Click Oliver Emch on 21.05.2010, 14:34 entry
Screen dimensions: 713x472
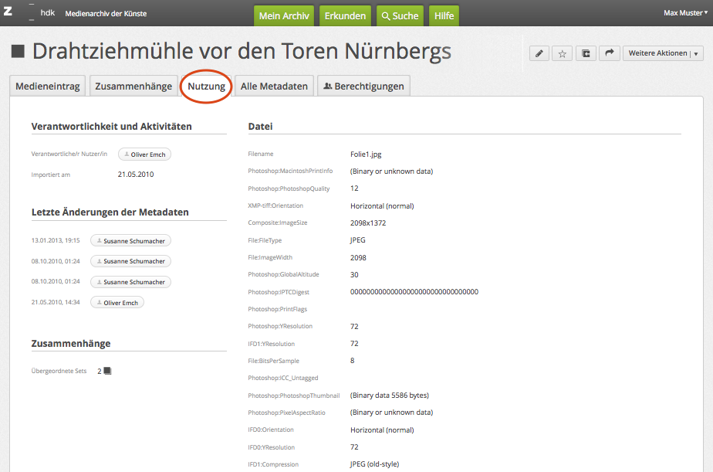pyautogui.click(x=117, y=303)
